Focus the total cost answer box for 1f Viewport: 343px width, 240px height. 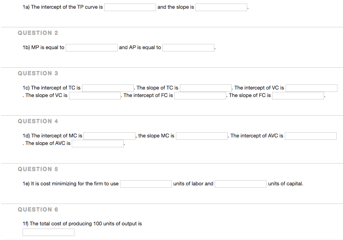point(48,232)
